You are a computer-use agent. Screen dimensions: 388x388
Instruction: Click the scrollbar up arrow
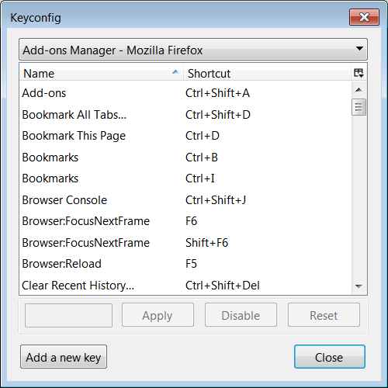[359, 90]
